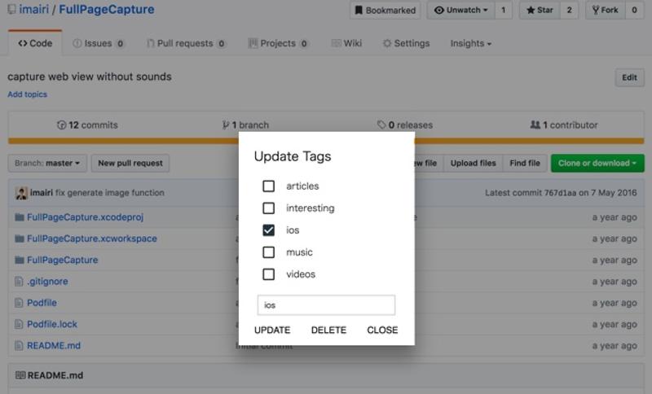Click the language color bar
652x394 pixels.
click(x=326, y=141)
